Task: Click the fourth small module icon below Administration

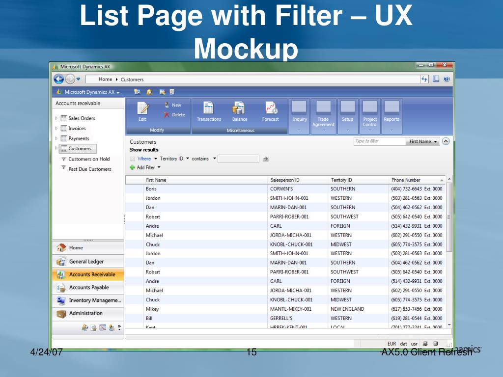Action: point(112,327)
